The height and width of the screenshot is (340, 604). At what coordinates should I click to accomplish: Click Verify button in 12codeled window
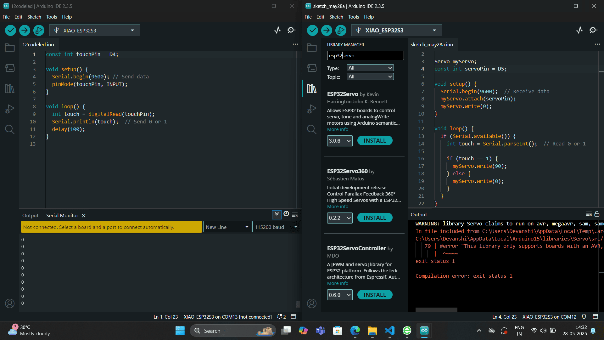click(10, 30)
